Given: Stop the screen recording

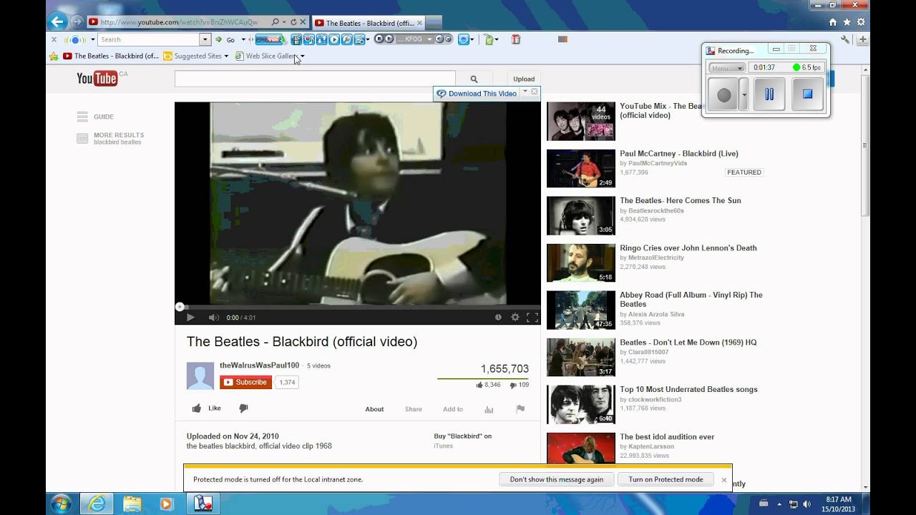Looking at the screenshot, I should [807, 94].
